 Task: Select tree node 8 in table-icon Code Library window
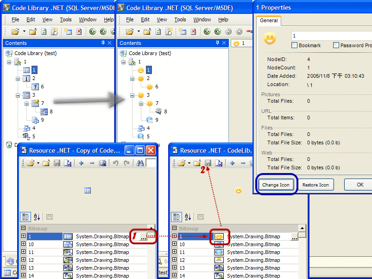tap(51, 112)
